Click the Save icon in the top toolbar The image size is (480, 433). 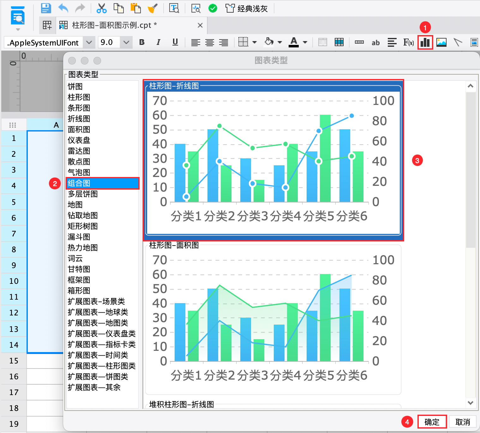46,8
